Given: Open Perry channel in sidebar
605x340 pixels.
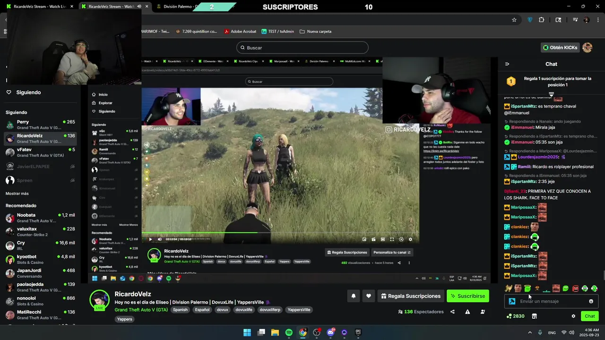Looking at the screenshot, I should pyautogui.click(x=40, y=125).
